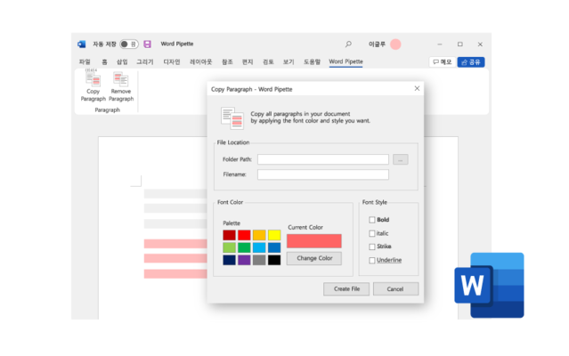Pick the navy palette swatch

click(x=230, y=260)
